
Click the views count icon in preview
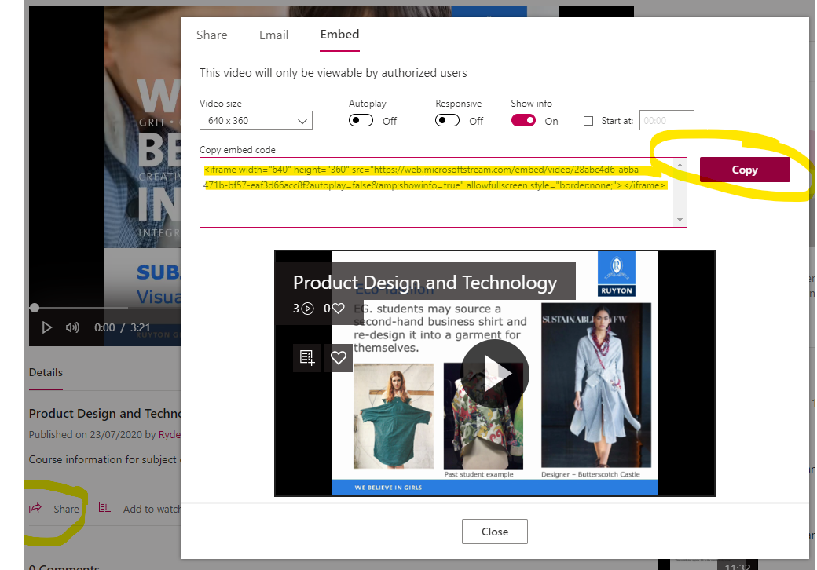click(308, 309)
